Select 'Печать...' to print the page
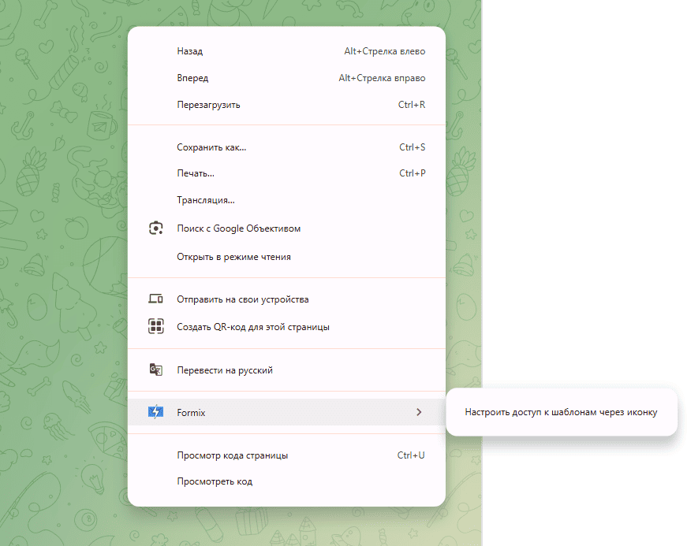This screenshot has width=687, height=546. point(196,173)
